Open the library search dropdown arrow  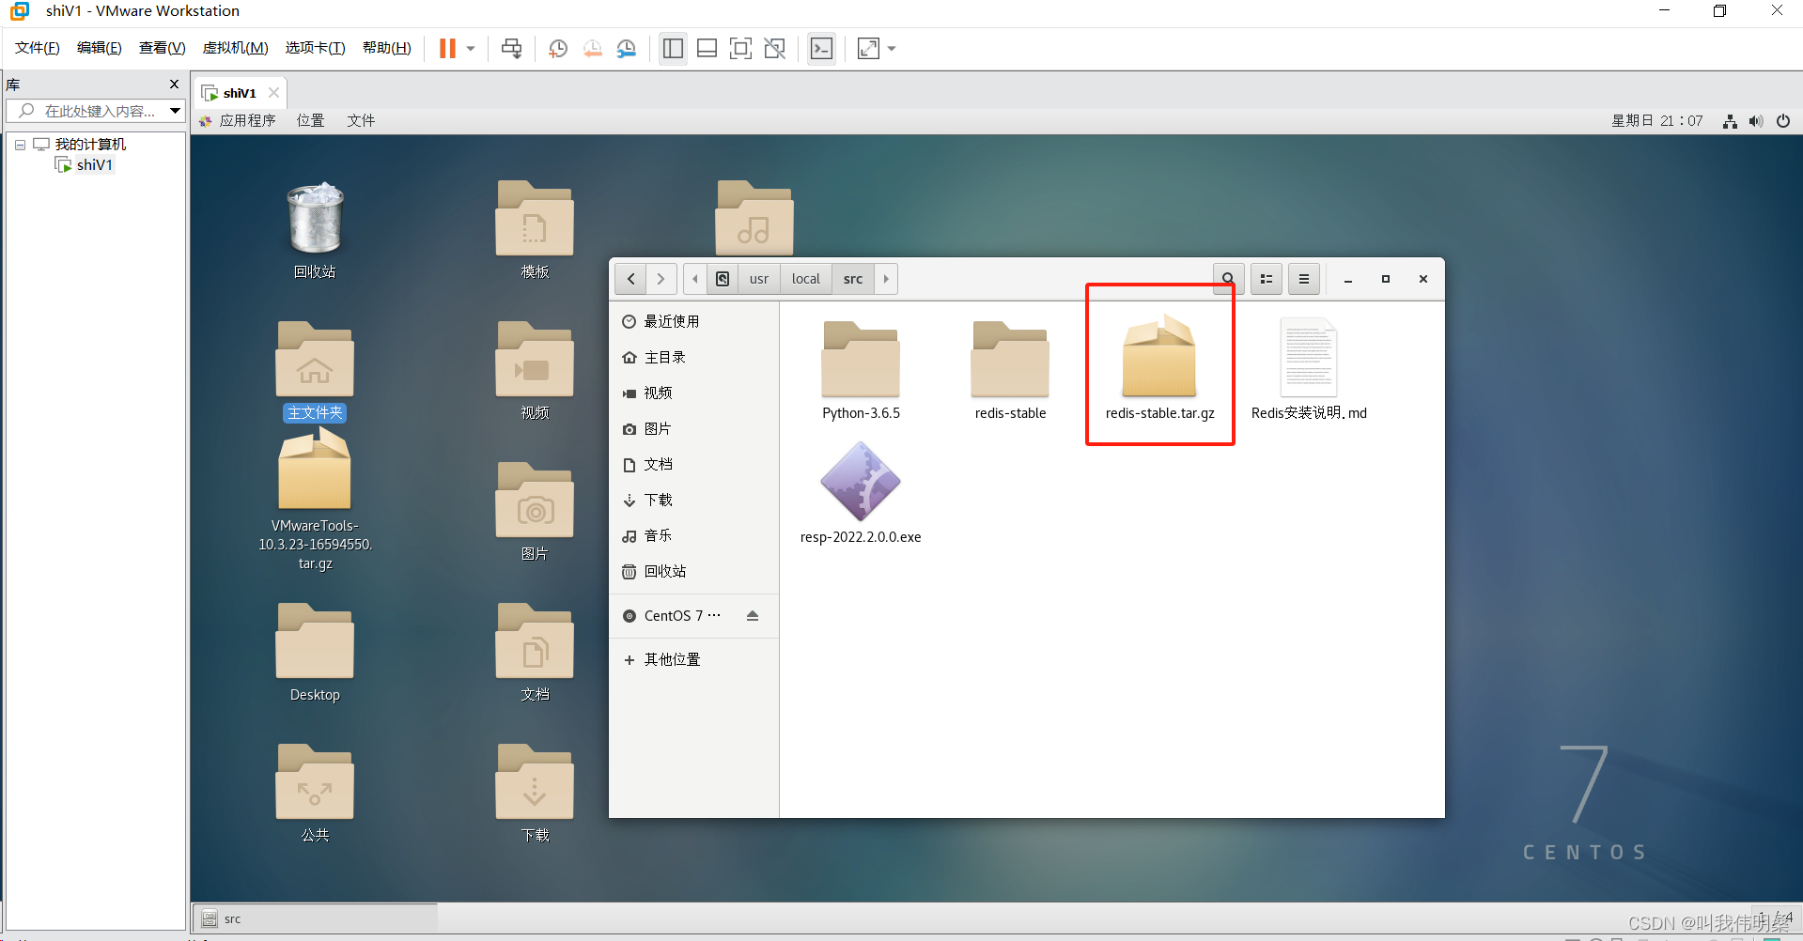coord(175,111)
